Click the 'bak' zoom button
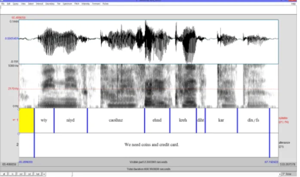300x177 pixels. click(38, 174)
